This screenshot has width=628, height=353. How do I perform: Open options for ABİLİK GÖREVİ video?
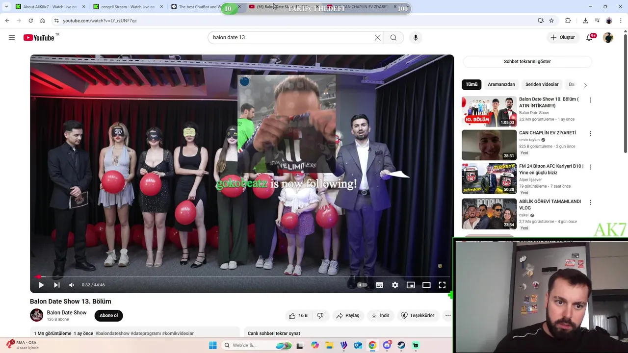point(591,202)
